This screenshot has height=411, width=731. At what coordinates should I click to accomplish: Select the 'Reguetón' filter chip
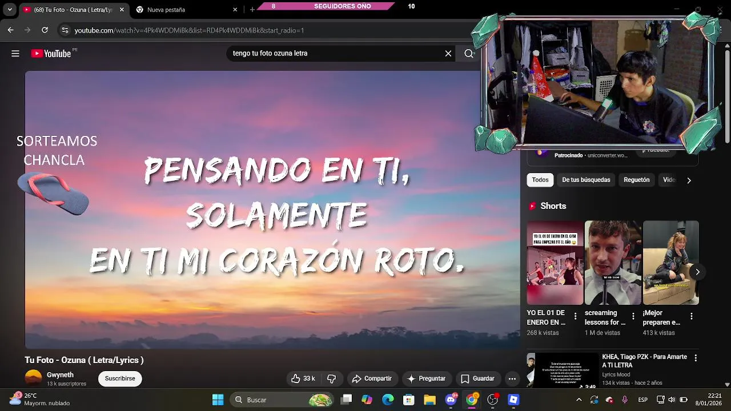click(x=636, y=180)
